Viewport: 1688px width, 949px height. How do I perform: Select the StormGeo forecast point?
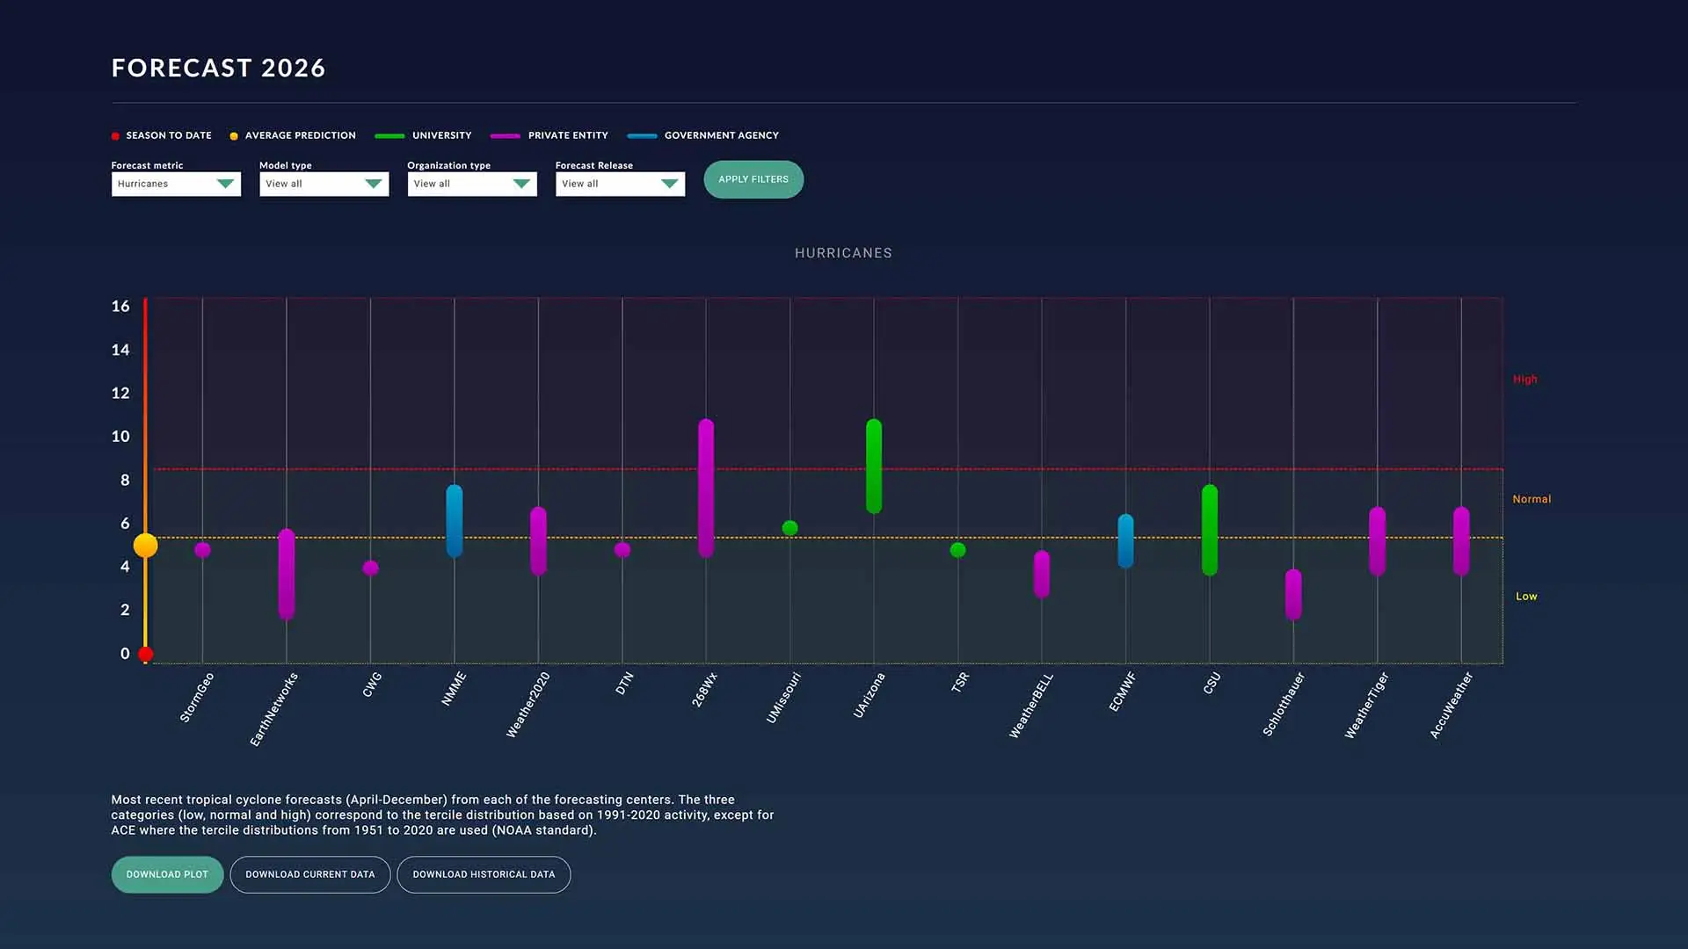(202, 550)
